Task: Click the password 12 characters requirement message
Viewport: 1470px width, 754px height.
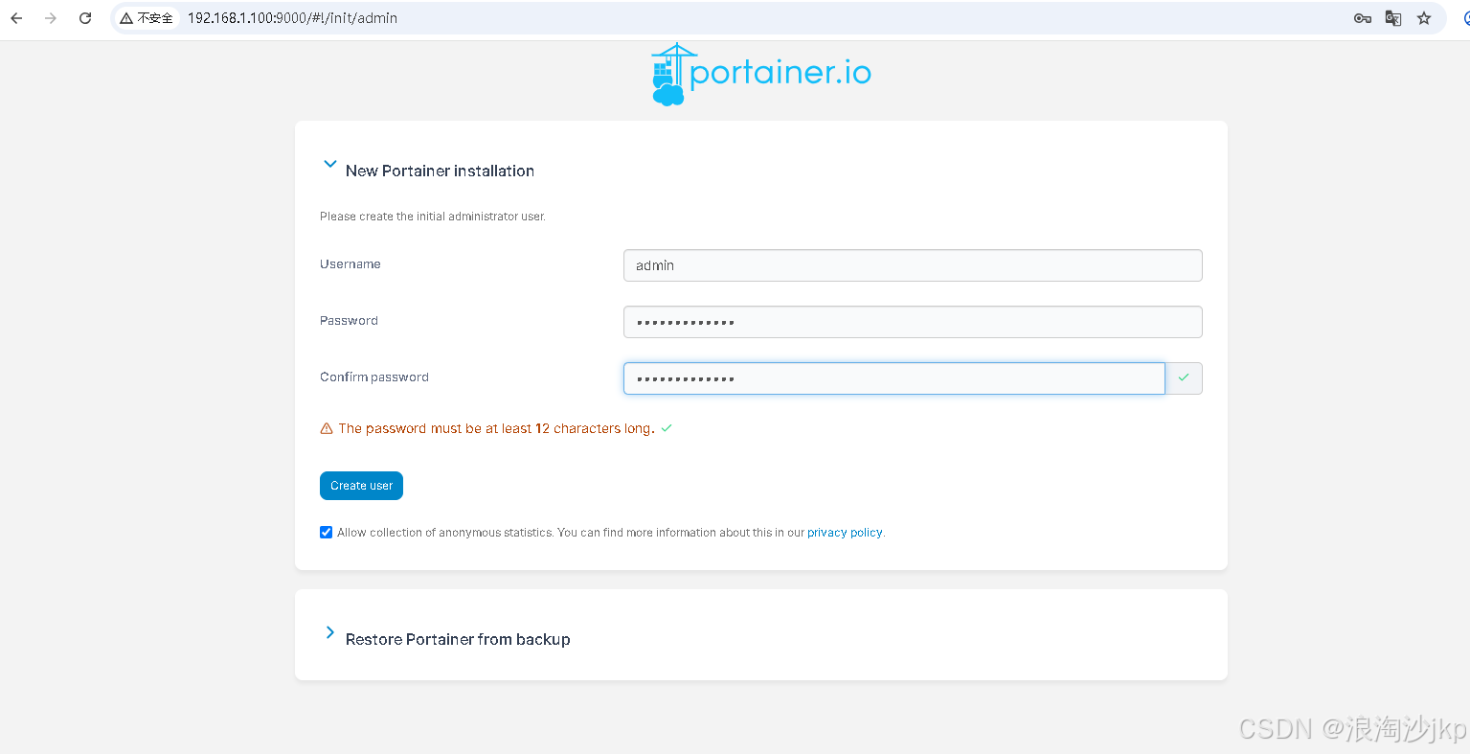Action: [497, 428]
